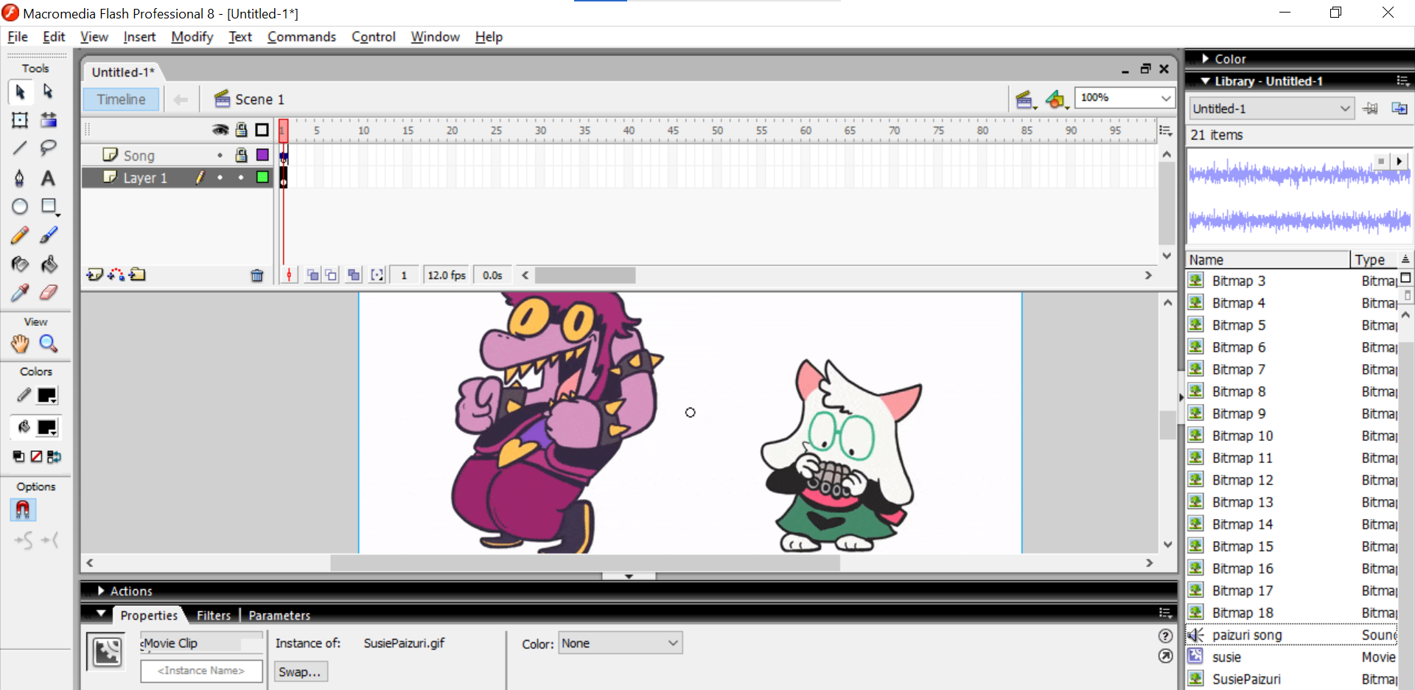Screen dimensions: 1415x690
Task: Click Name column header in Library
Action: (x=1268, y=259)
